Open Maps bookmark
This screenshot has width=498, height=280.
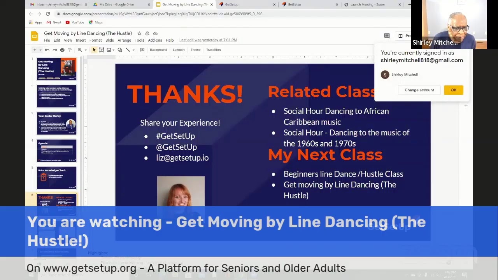[95, 23]
